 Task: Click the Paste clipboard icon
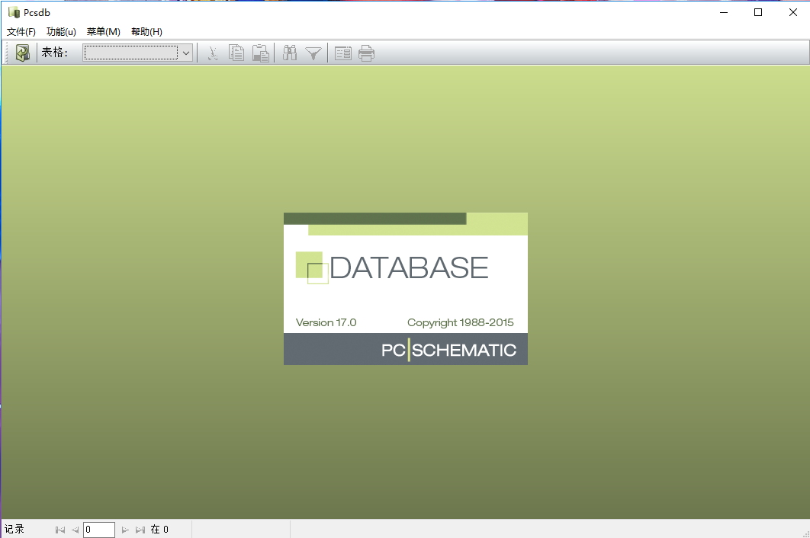click(261, 53)
